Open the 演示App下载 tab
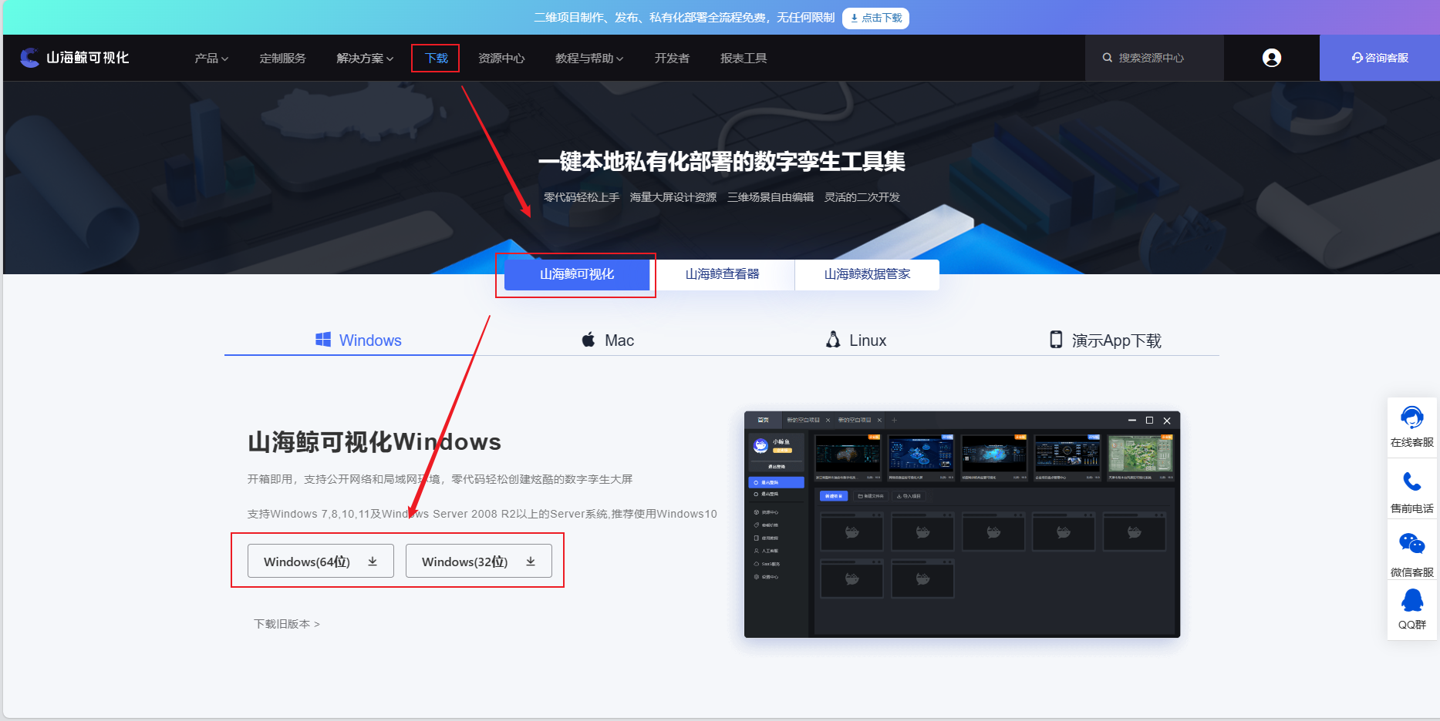 point(1105,340)
